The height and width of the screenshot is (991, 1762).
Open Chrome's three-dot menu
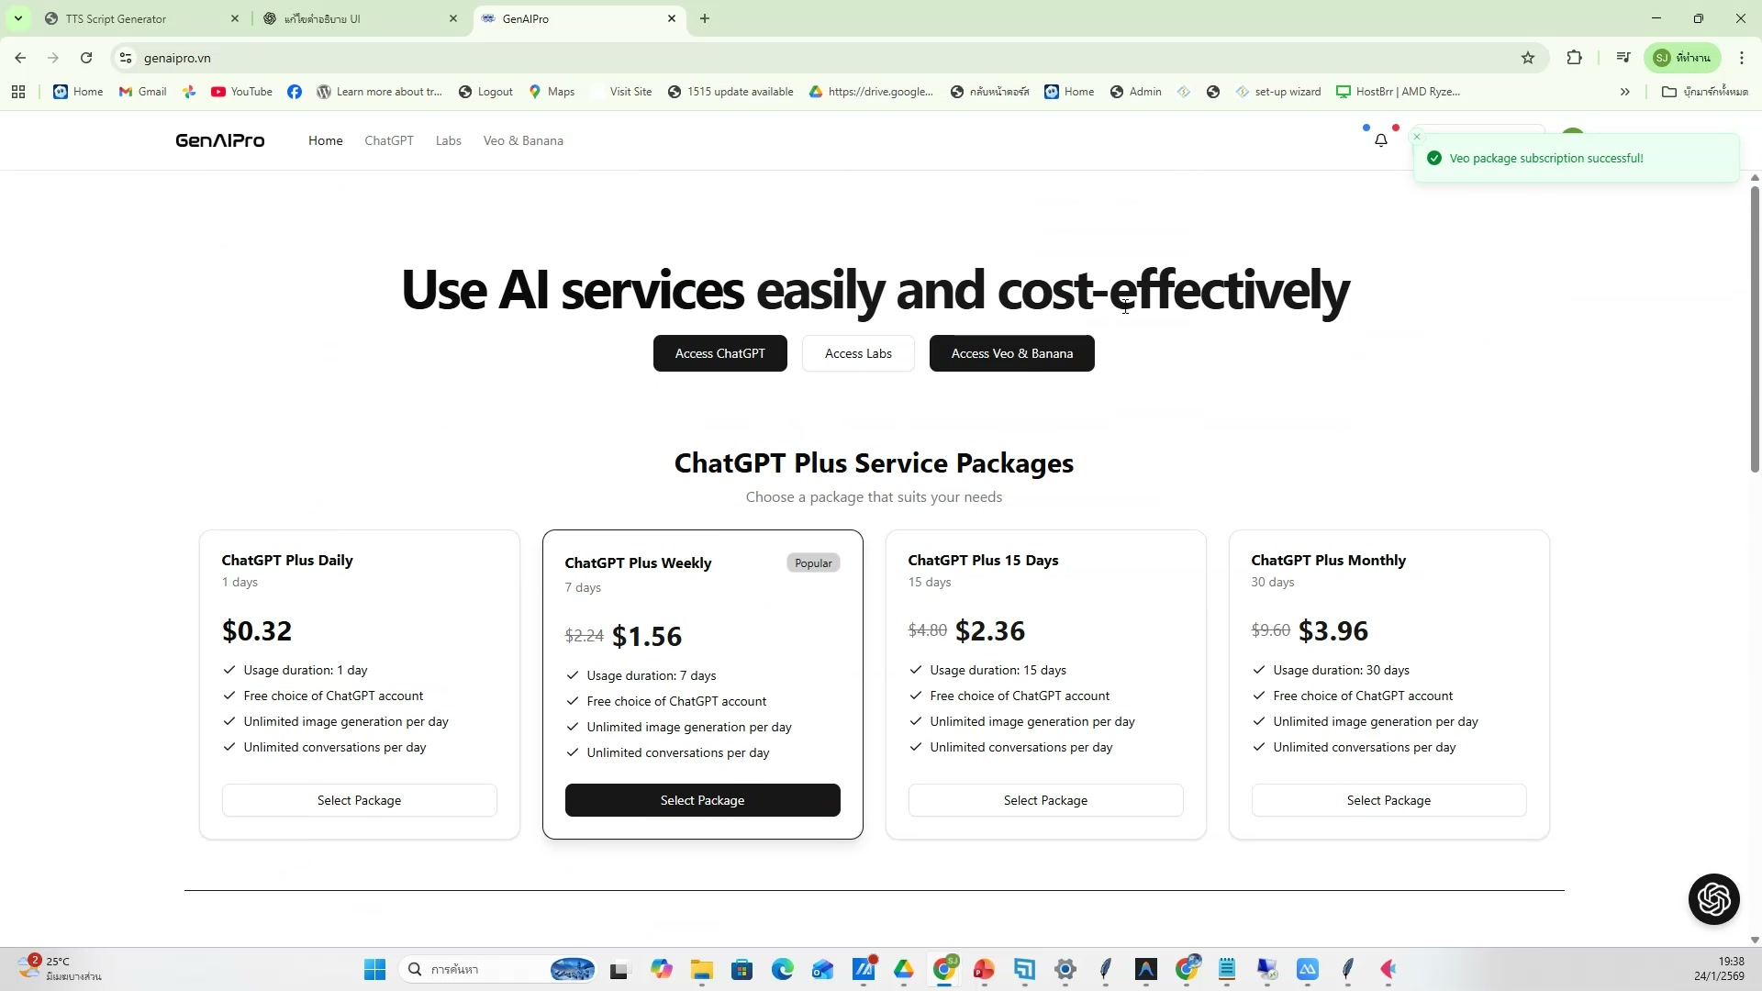pos(1741,58)
